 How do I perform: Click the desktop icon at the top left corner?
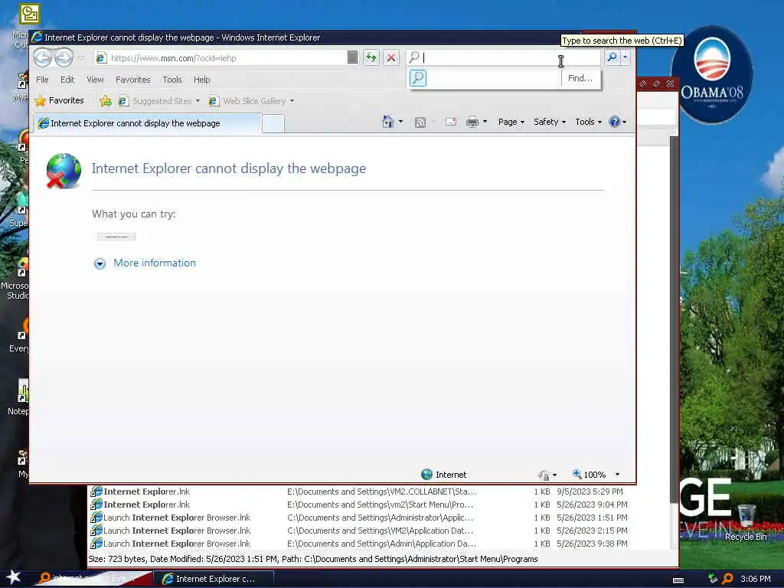(x=29, y=14)
